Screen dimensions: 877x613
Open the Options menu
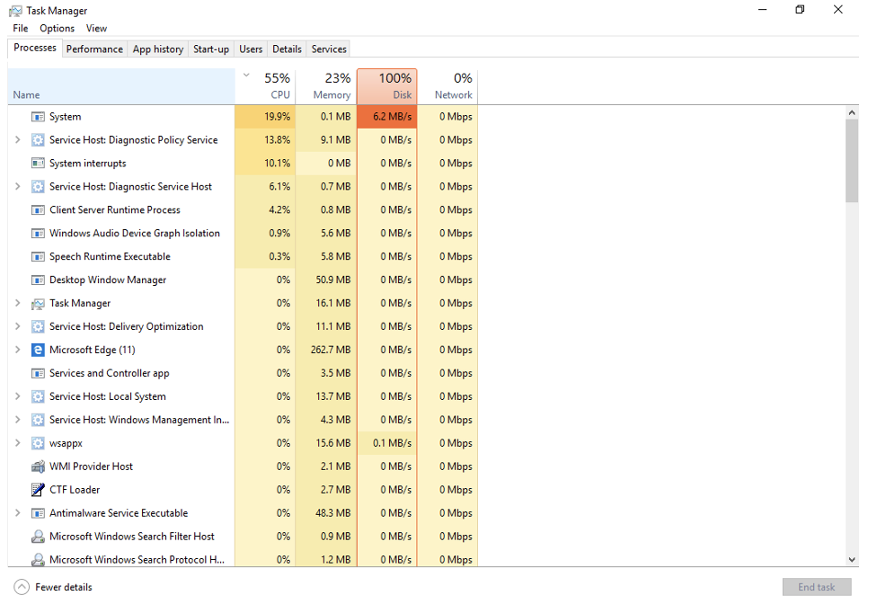(x=57, y=28)
